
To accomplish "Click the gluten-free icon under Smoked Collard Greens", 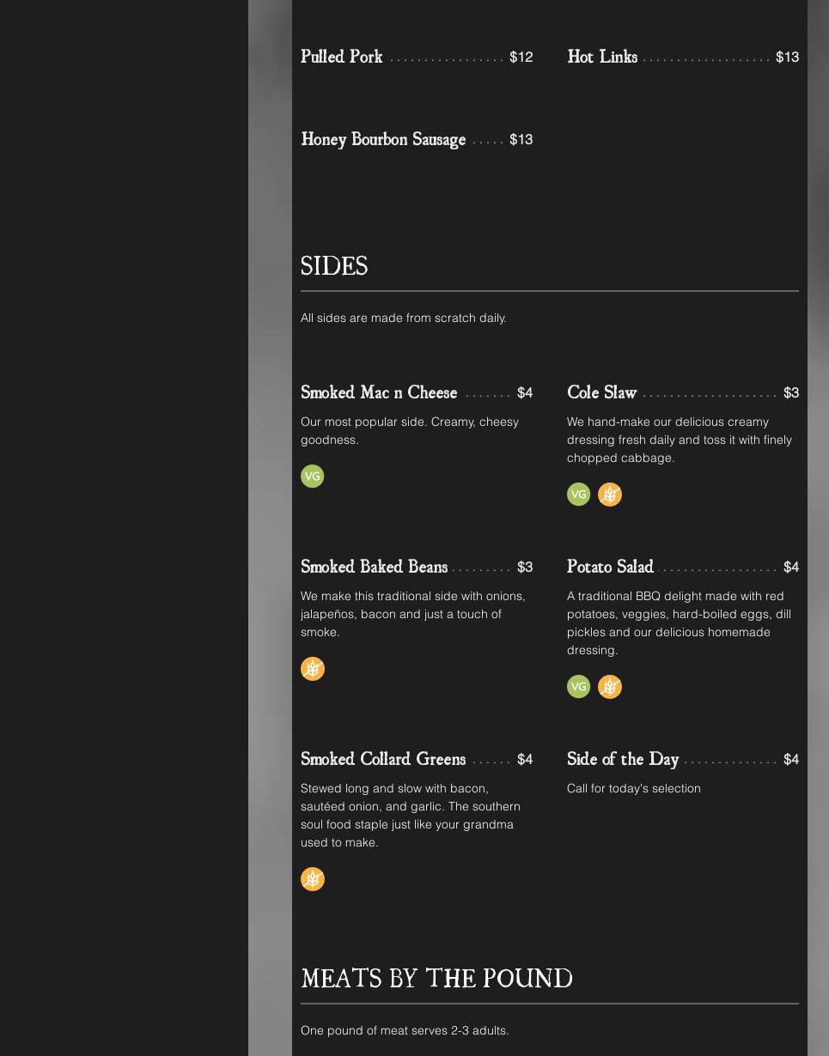I will [x=312, y=879].
